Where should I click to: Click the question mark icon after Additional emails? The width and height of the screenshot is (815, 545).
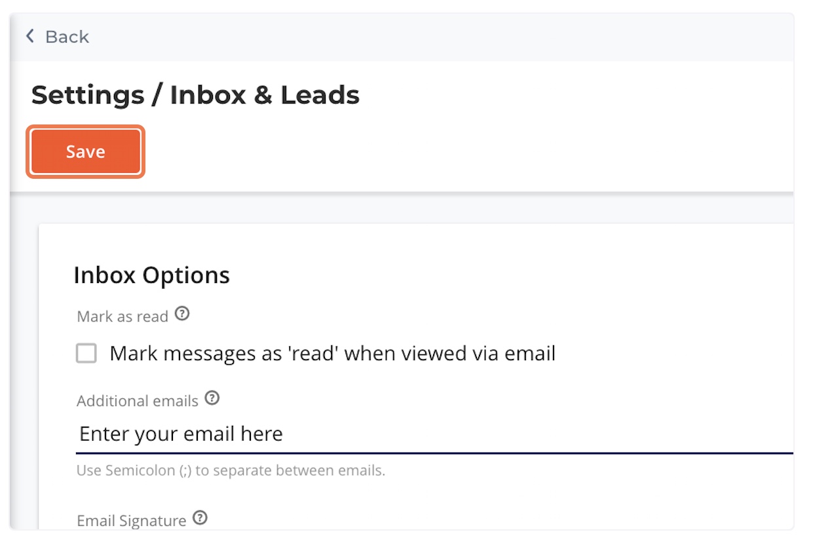click(x=212, y=398)
